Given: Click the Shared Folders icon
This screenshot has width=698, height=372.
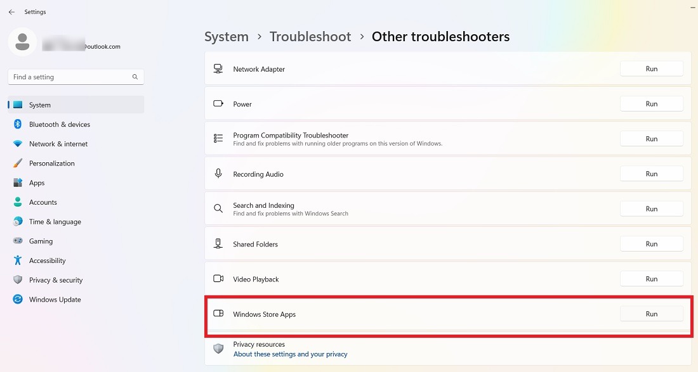Looking at the screenshot, I should point(218,243).
